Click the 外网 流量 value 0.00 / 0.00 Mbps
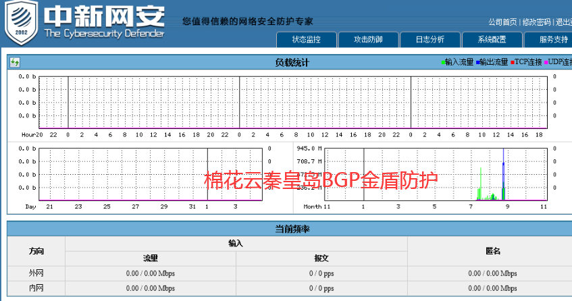The image size is (572, 301). 151,273
